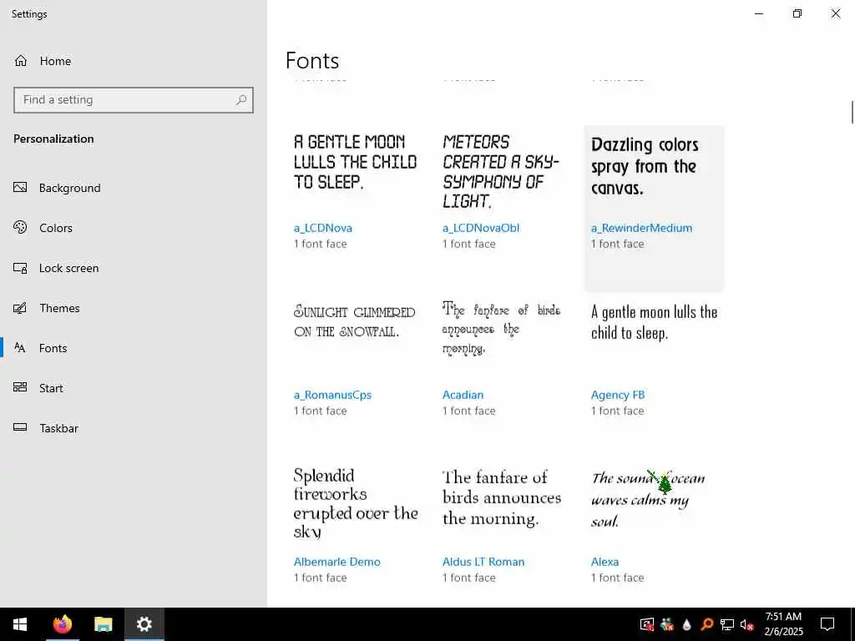Open the Acadian font link
The height and width of the screenshot is (641, 855).
pos(463,395)
